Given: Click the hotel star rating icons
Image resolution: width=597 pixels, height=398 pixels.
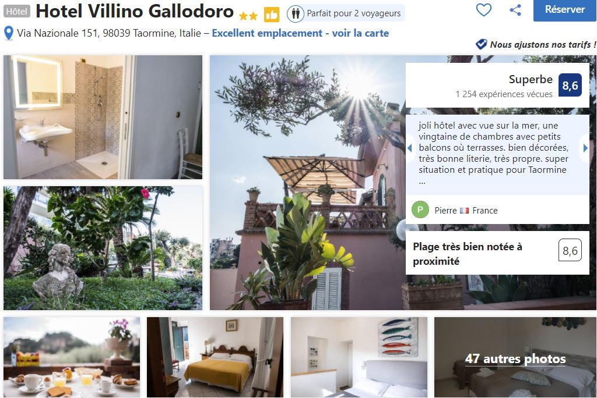Looking at the screenshot, I should [x=248, y=16].
